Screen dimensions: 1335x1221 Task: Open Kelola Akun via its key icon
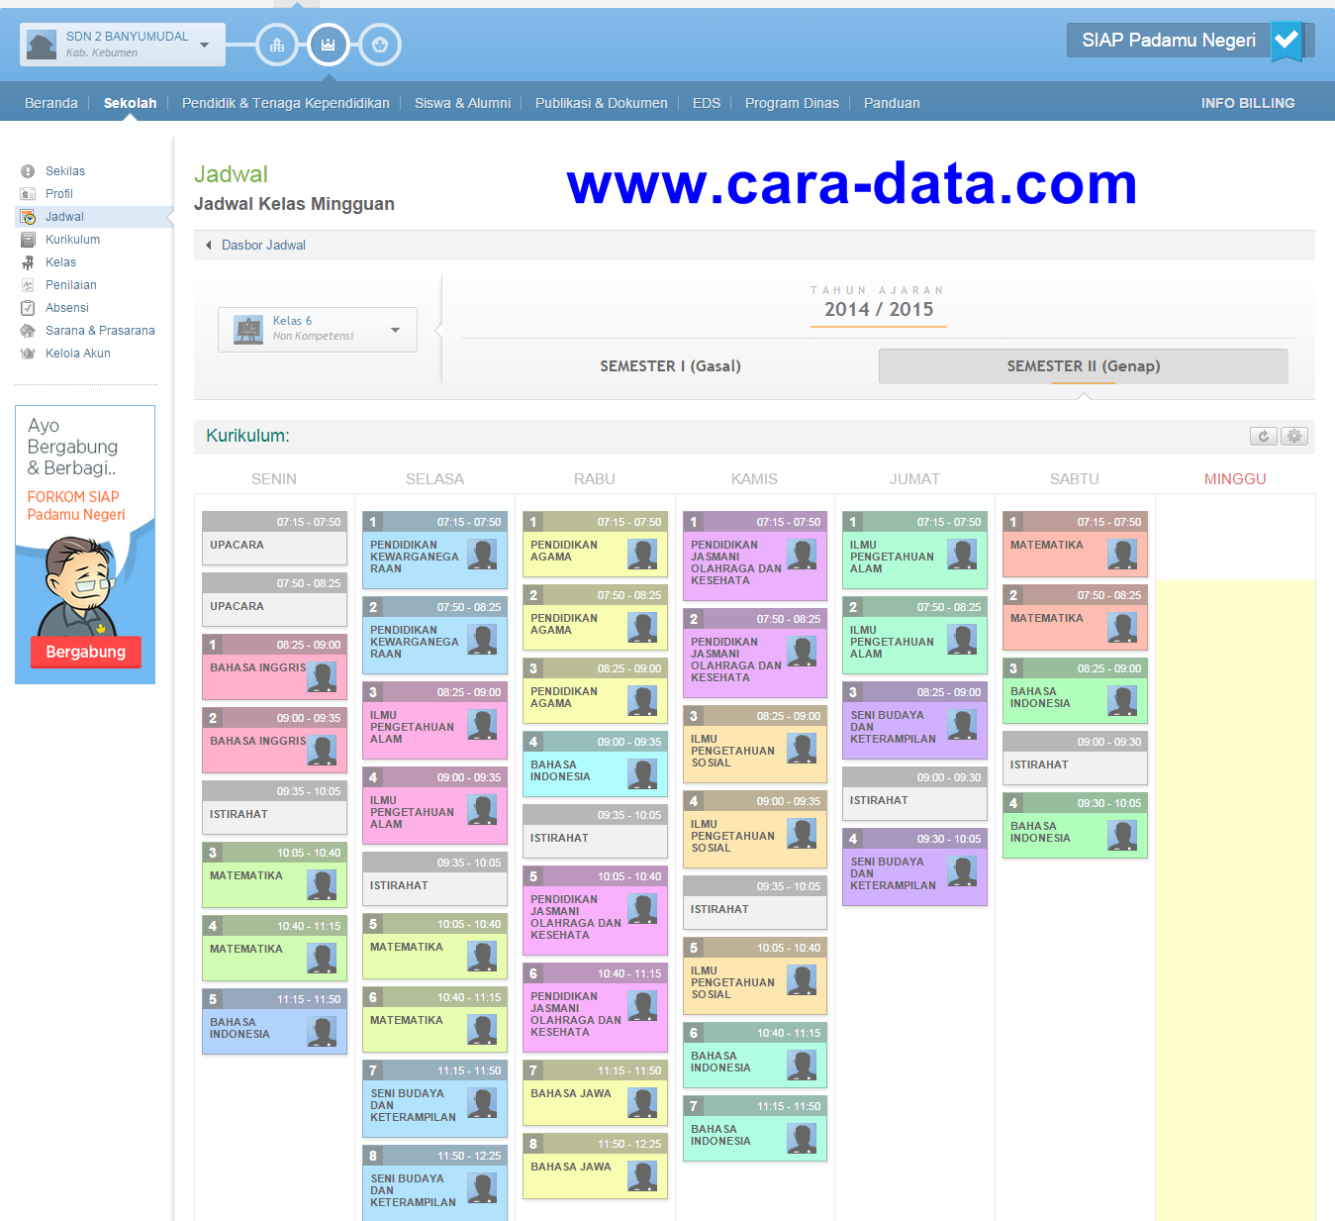pos(29,353)
